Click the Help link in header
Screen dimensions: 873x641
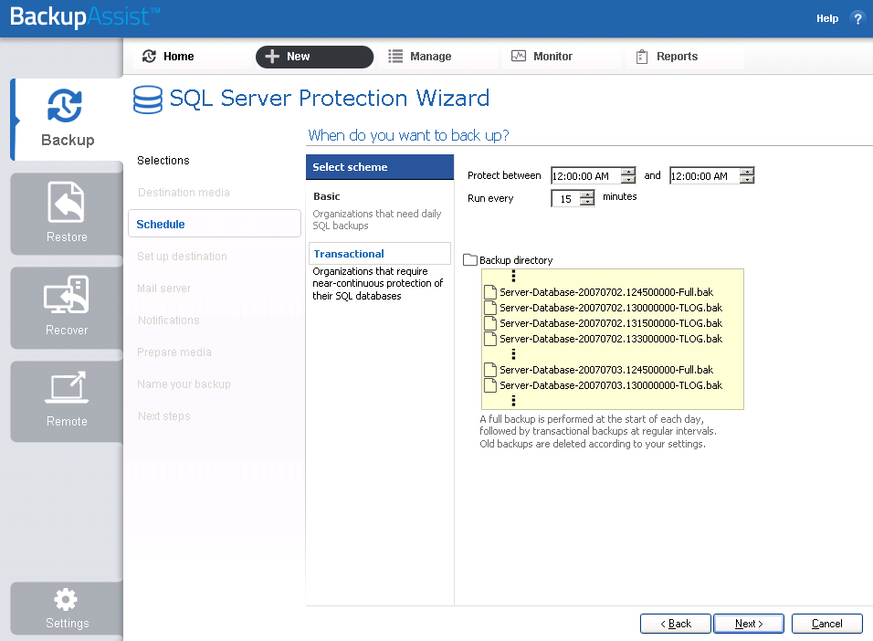click(x=826, y=18)
